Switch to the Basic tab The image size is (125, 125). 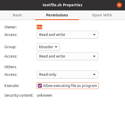pos(17,15)
